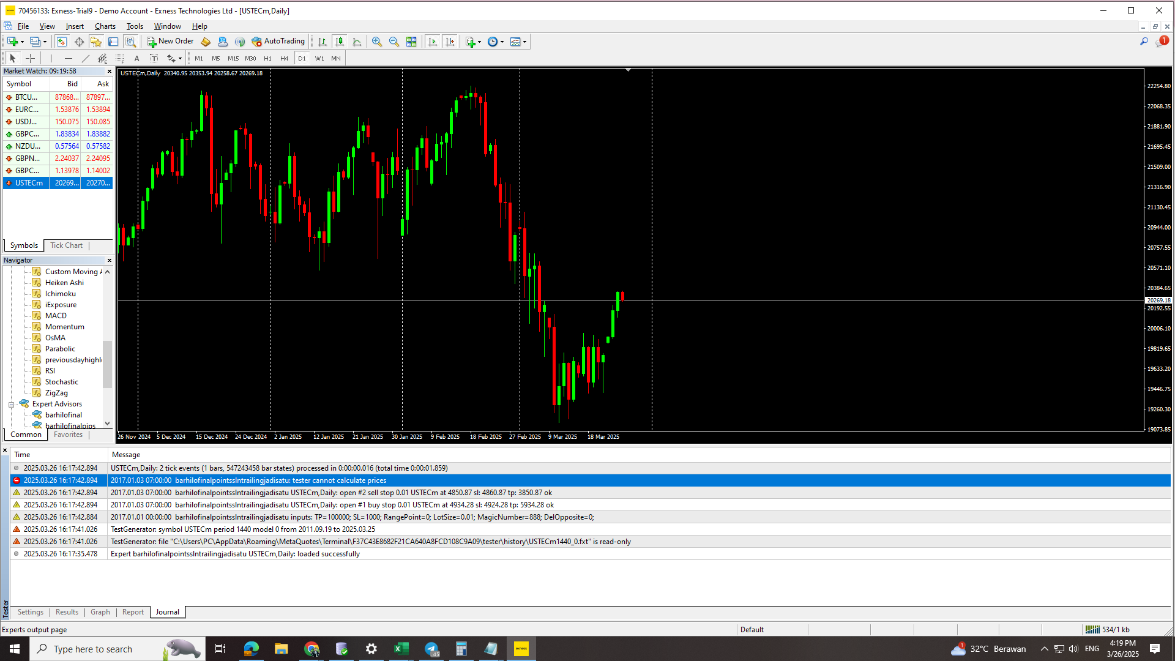Open the File menu
1175x661 pixels.
(23, 26)
